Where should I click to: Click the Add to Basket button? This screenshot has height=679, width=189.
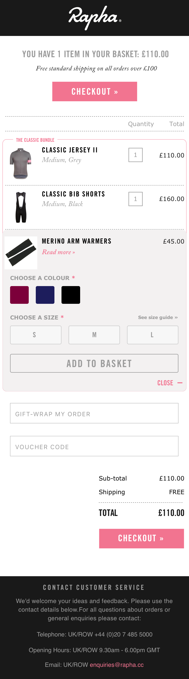click(94, 363)
